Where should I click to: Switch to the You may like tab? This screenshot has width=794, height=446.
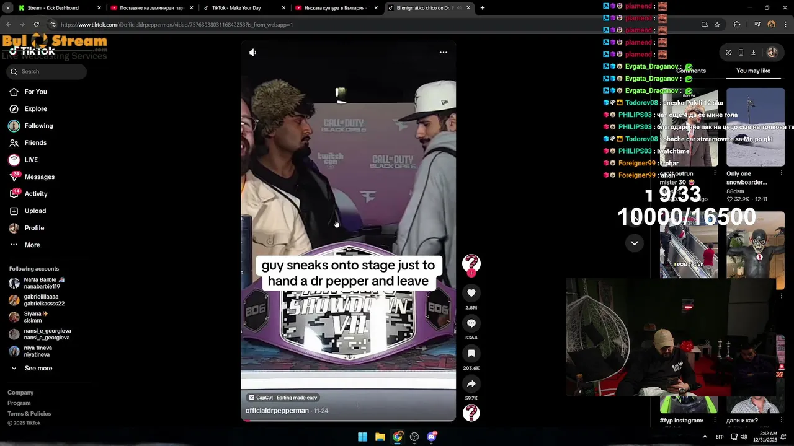point(753,71)
